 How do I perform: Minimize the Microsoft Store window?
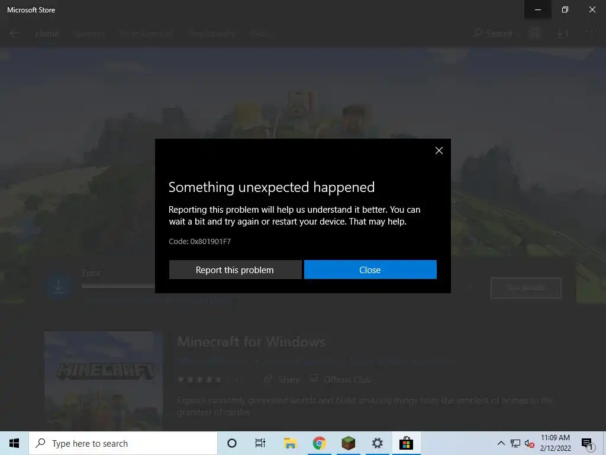coord(537,9)
